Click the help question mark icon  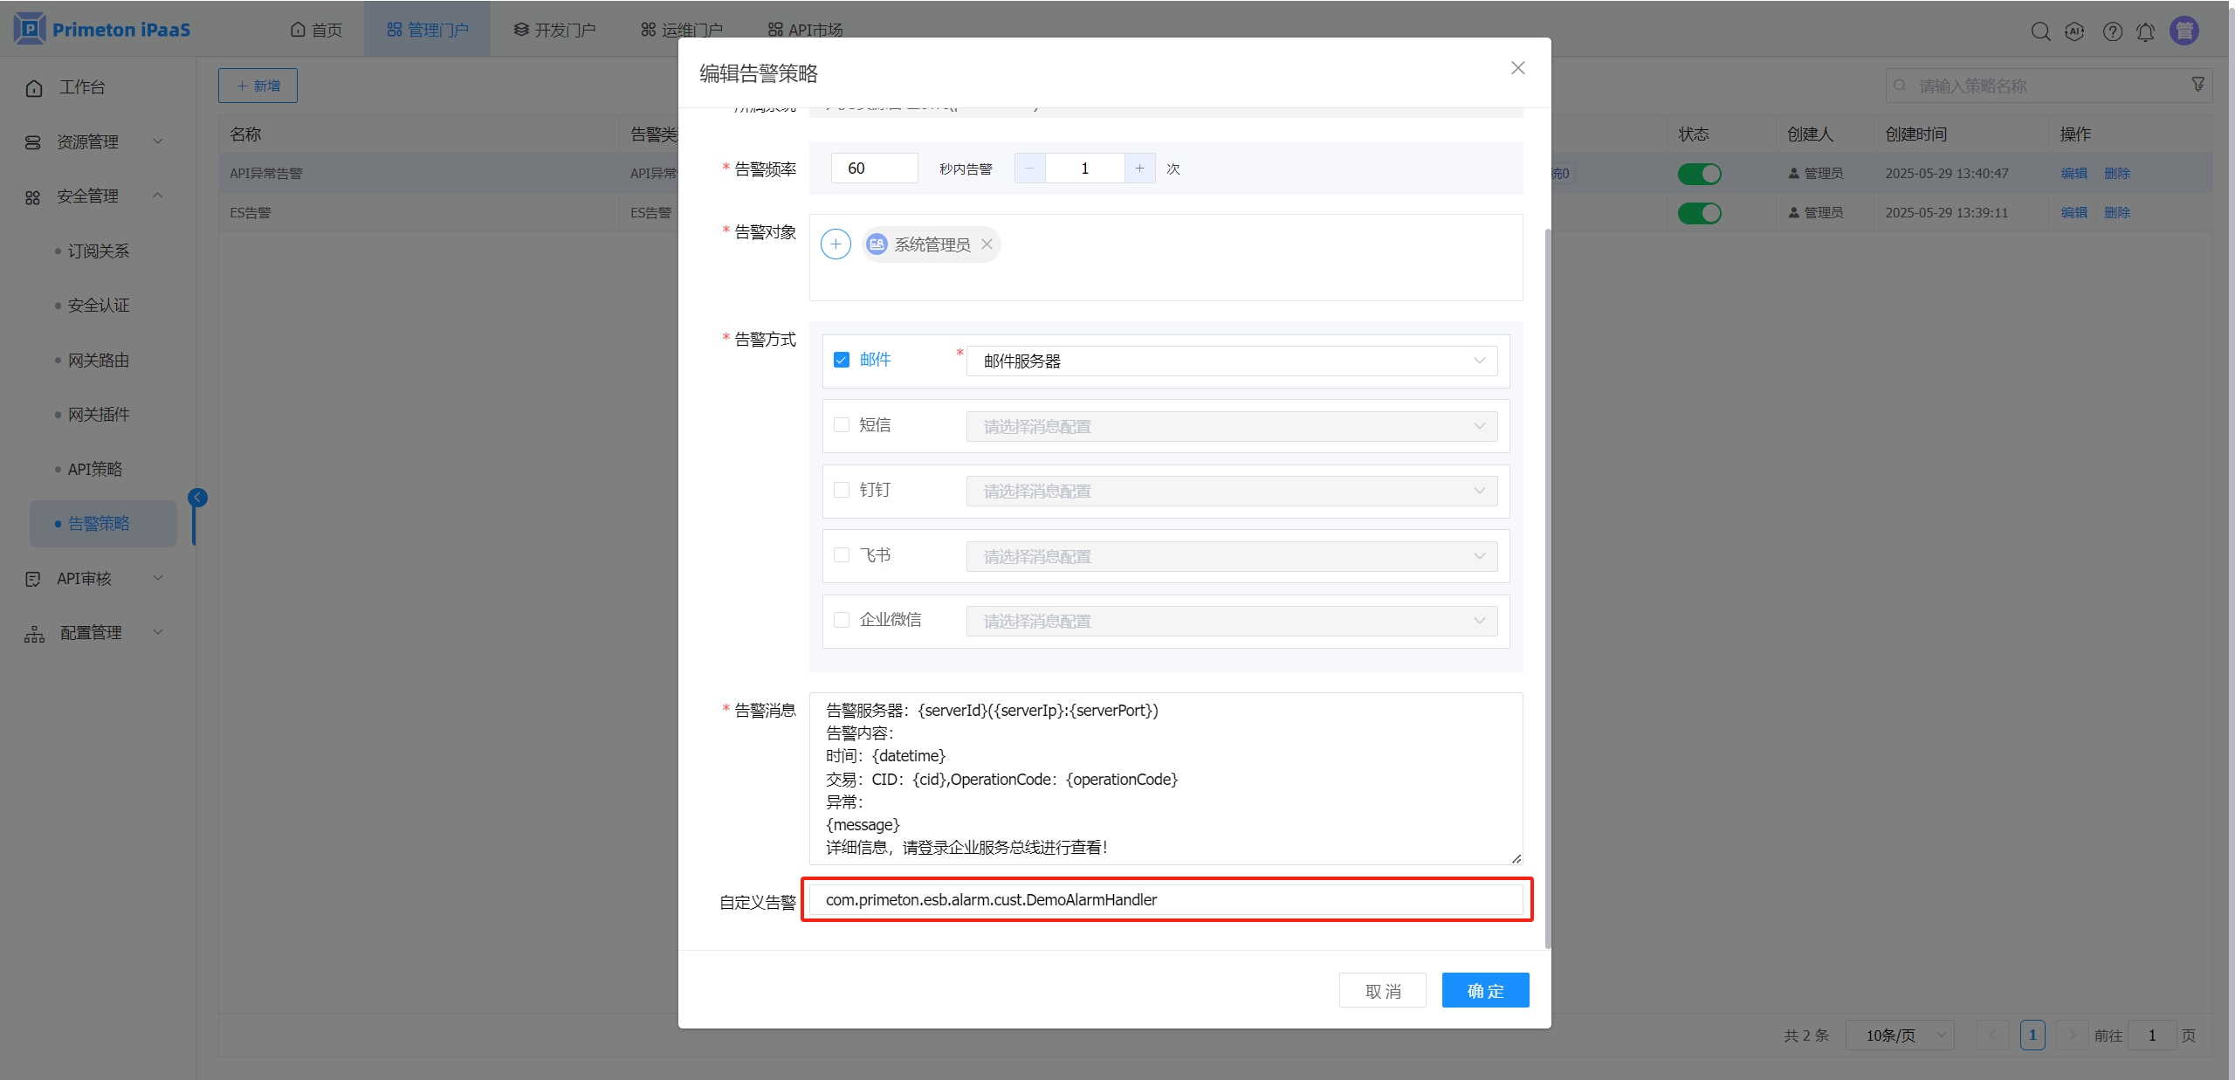click(x=2112, y=31)
